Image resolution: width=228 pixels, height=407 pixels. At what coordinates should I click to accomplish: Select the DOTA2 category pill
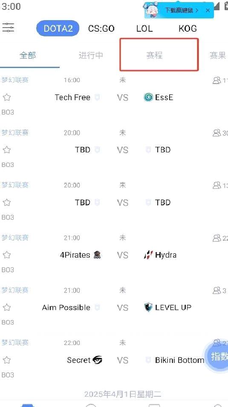[58, 28]
